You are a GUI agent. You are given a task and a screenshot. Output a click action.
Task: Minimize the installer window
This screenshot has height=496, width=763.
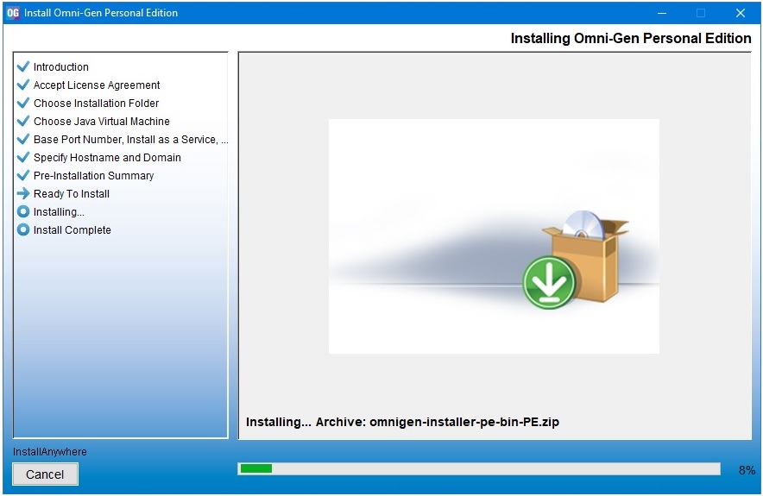[x=662, y=13]
